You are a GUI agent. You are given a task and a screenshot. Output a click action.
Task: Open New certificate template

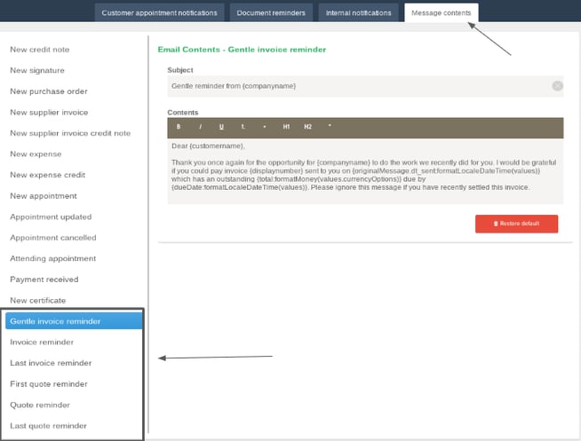click(38, 301)
